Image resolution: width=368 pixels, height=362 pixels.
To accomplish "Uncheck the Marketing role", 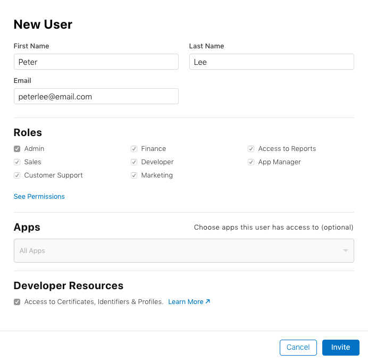I will click(x=134, y=175).
